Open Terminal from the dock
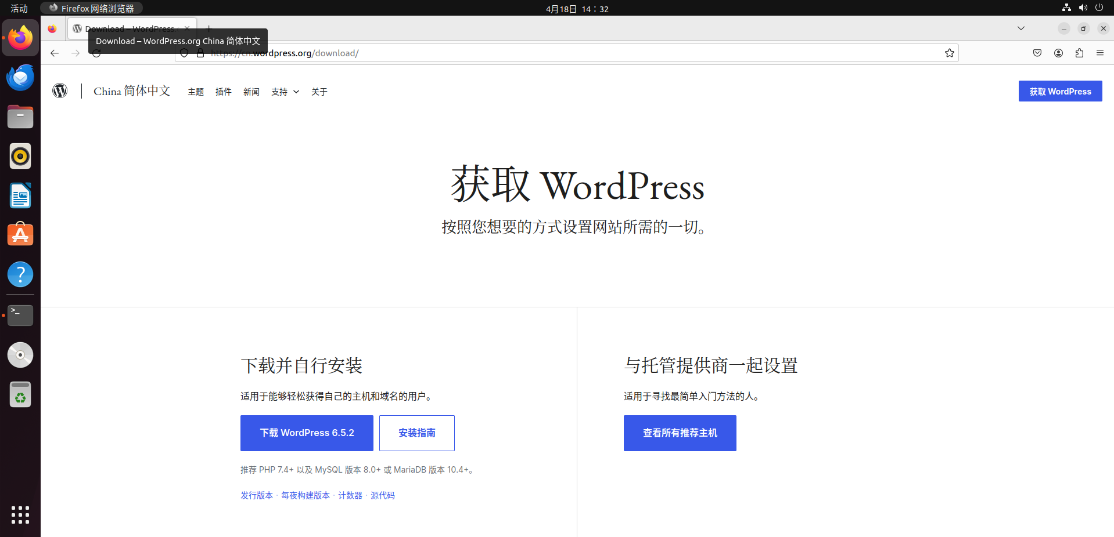Screen dimensions: 1114x537 point(20,315)
